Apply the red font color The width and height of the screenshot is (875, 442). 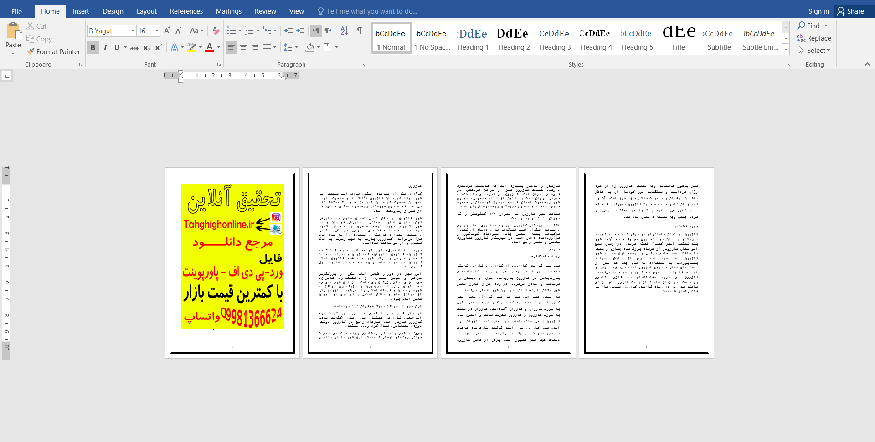coord(210,47)
